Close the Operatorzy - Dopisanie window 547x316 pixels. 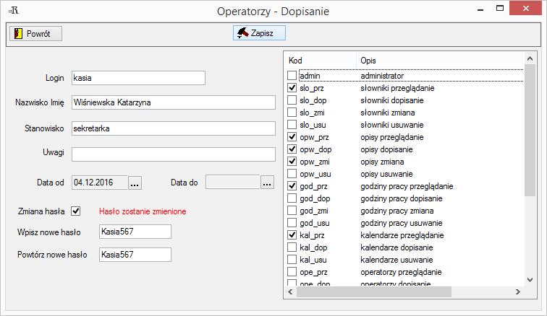526,9
